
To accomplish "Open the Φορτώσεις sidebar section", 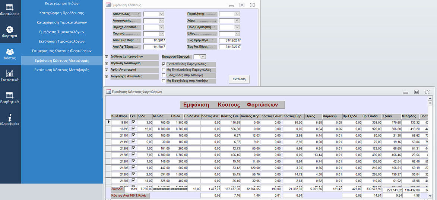I will tap(10, 10).
